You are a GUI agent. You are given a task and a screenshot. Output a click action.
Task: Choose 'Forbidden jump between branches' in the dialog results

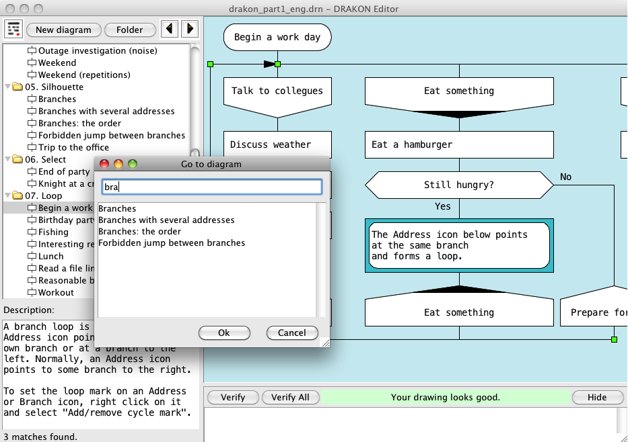pos(172,243)
